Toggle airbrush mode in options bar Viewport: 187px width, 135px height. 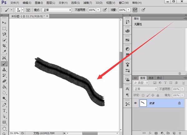coord(135,10)
